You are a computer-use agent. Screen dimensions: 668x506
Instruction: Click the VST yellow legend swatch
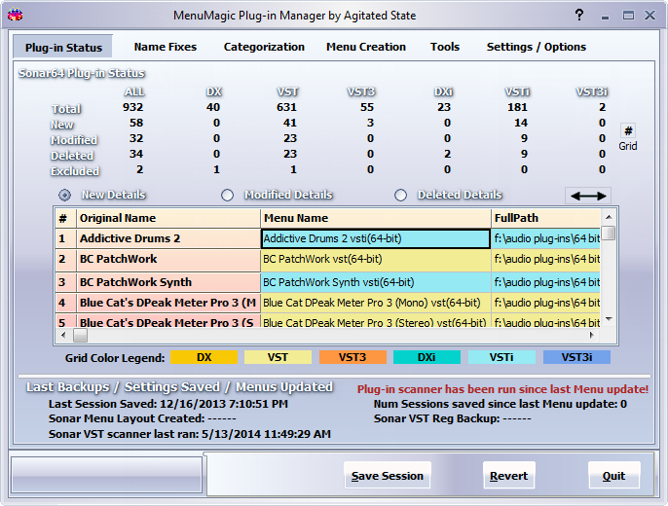(278, 357)
